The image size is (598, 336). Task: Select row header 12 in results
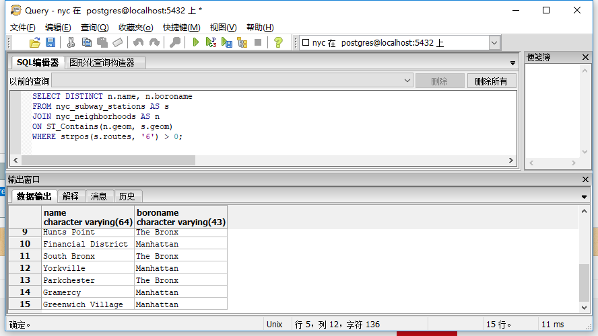(25, 268)
